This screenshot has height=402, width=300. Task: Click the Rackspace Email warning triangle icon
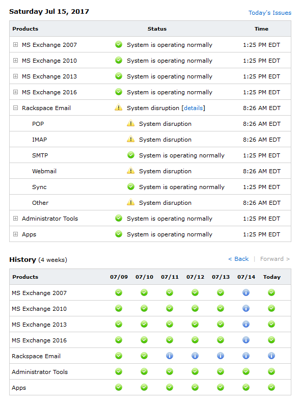coord(118,108)
